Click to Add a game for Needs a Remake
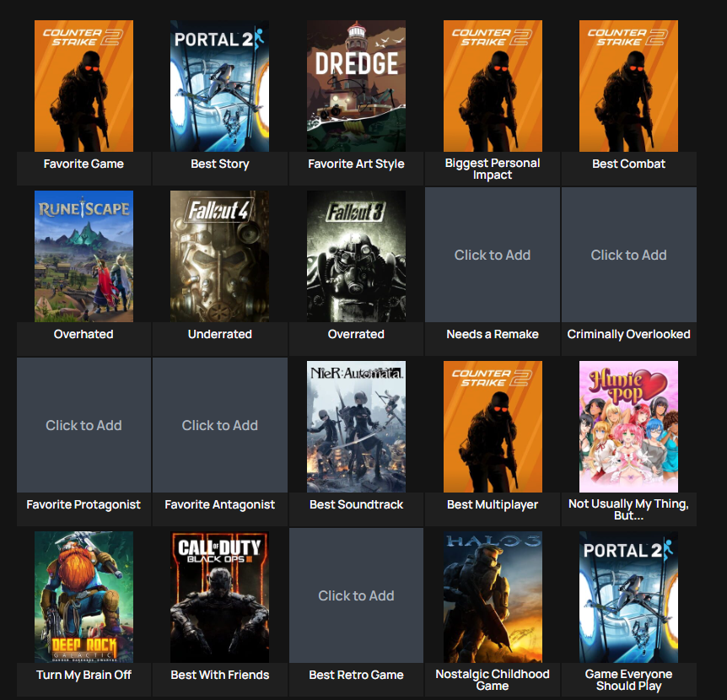The height and width of the screenshot is (700, 727). pos(493,255)
